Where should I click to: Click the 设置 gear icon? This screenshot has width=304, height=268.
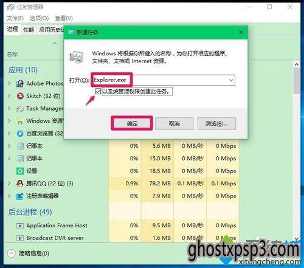click(20, 171)
